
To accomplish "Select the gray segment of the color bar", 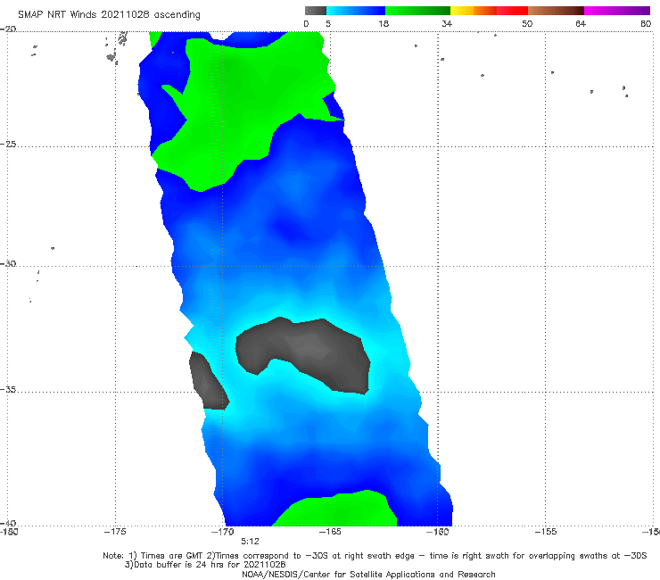I will pos(316,11).
